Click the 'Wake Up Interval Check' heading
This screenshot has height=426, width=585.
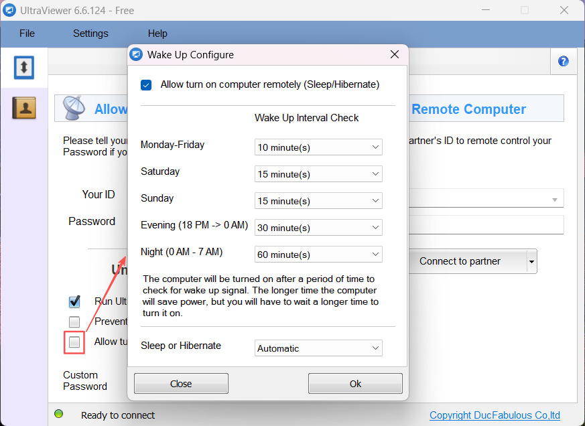pyautogui.click(x=306, y=118)
